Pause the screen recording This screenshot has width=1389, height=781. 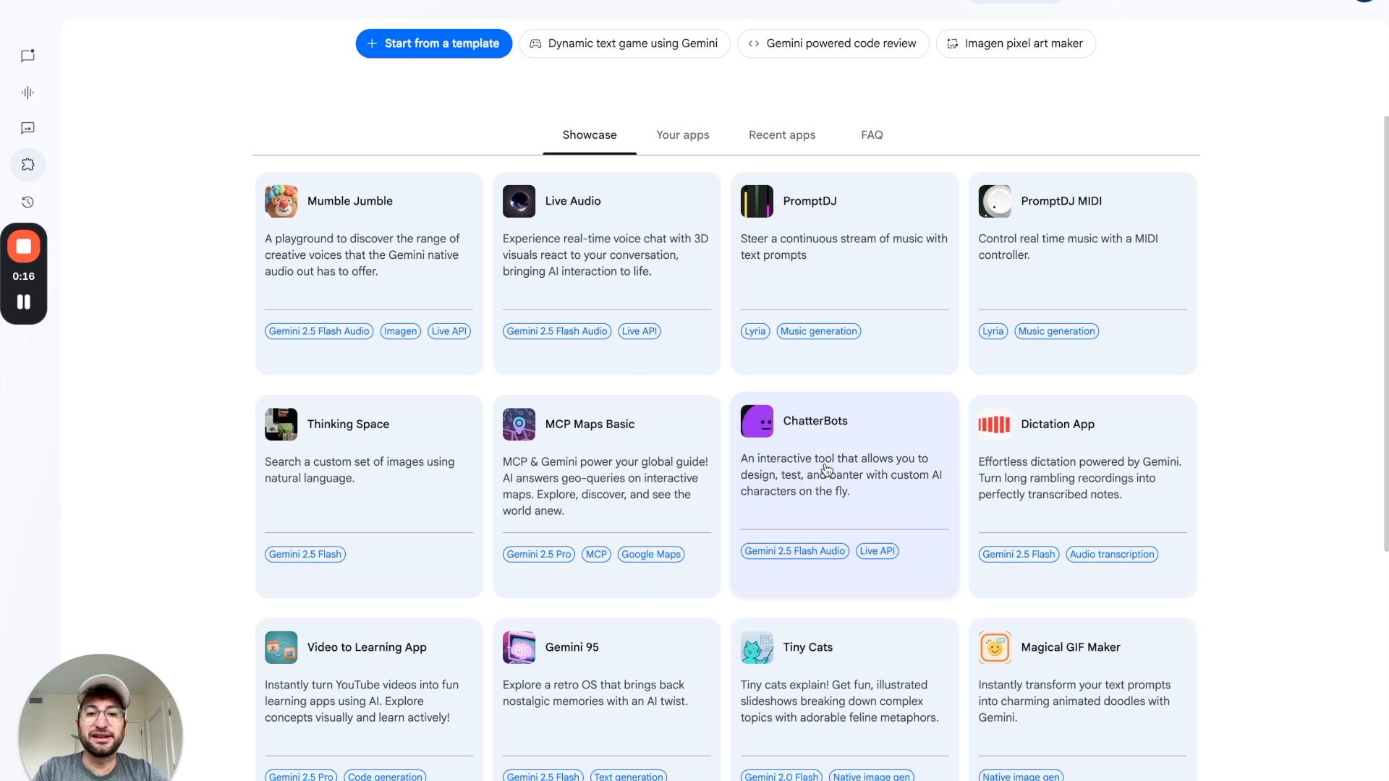coord(23,302)
